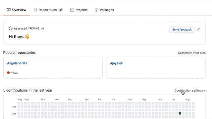Click the smiley icon beside README path

[x=11, y=28]
